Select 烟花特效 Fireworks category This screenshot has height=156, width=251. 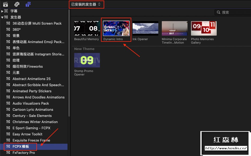coord(34,66)
